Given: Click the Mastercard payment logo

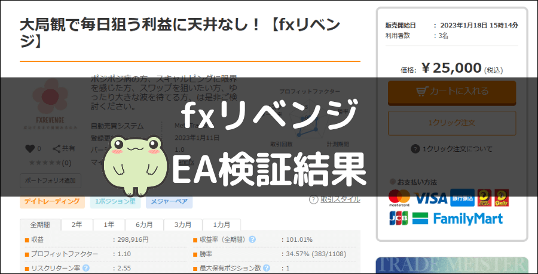Looking at the screenshot, I should (x=399, y=198).
